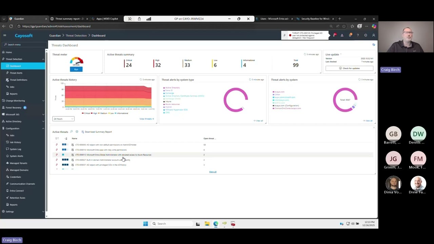The height and width of the screenshot is (244, 434).
Task: Toggle Active Directory legend in system type chart
Action: (171, 88)
